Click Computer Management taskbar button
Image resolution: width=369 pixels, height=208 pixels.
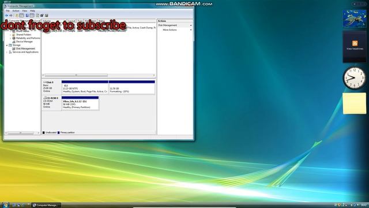click(x=46, y=205)
